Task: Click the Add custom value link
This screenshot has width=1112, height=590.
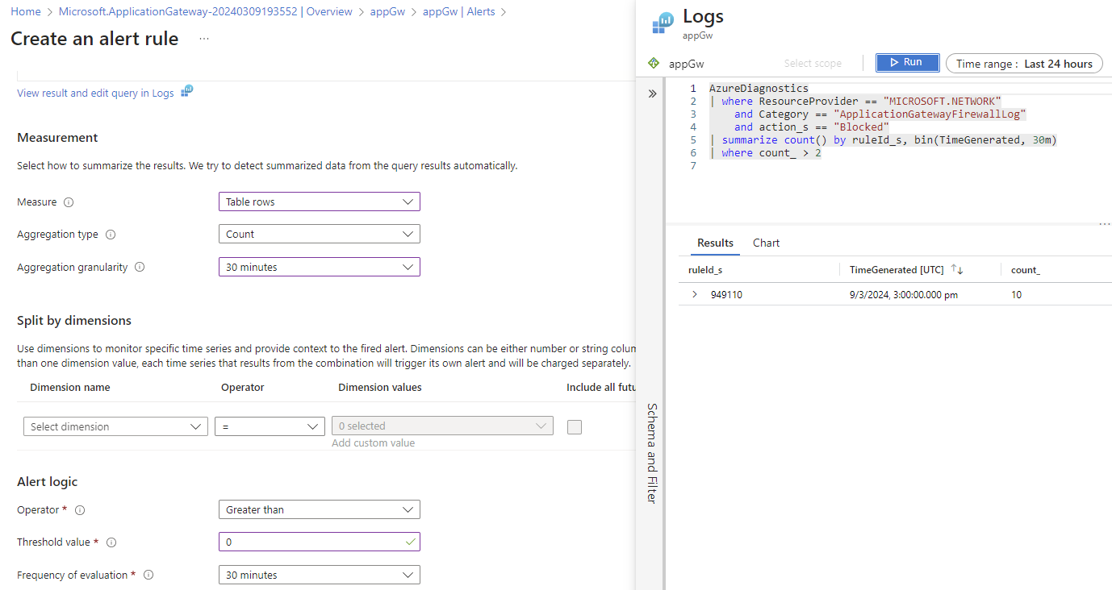Action: [x=374, y=443]
